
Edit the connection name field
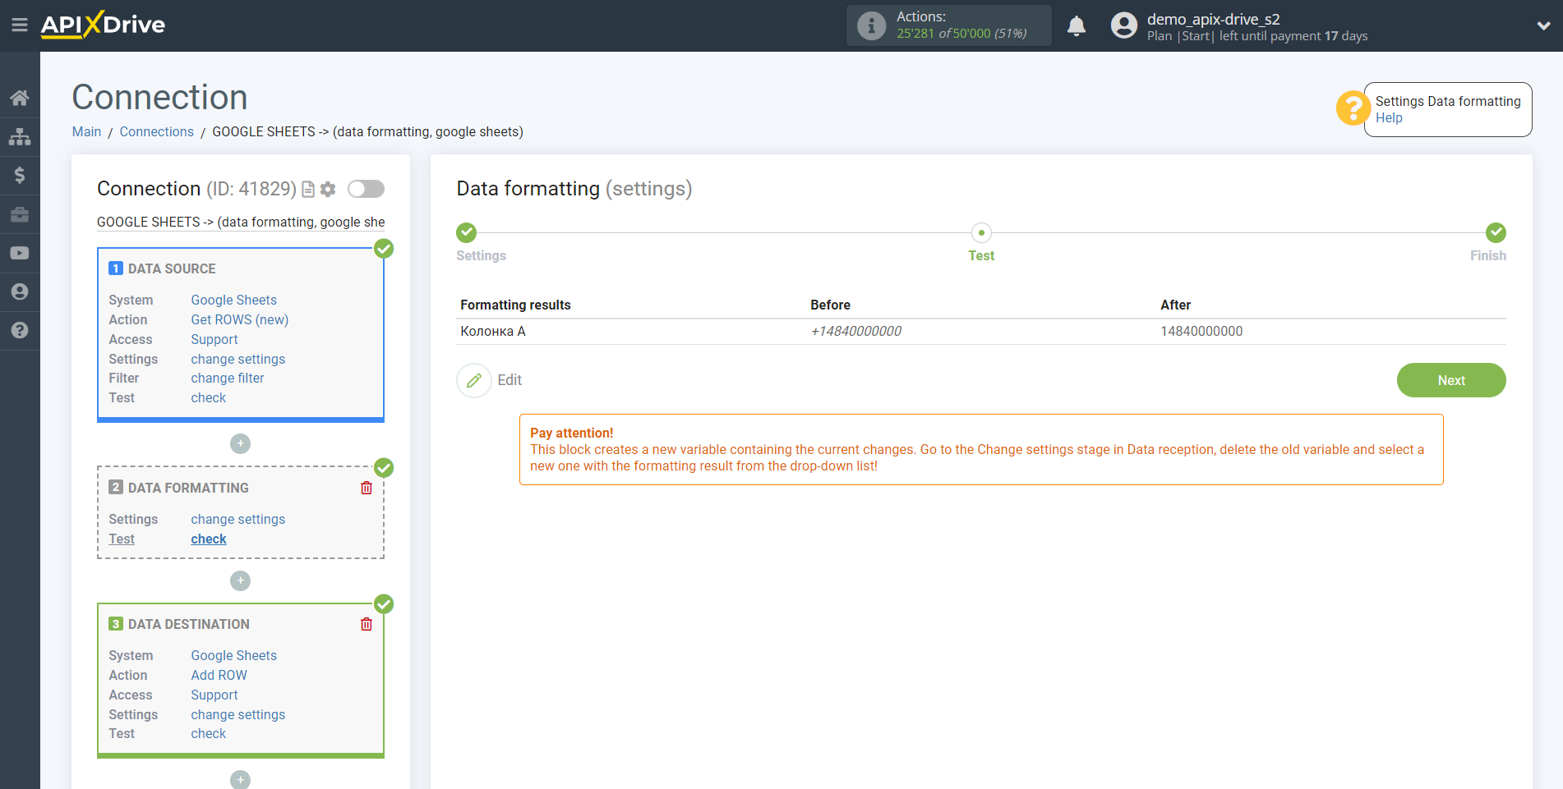[241, 222]
